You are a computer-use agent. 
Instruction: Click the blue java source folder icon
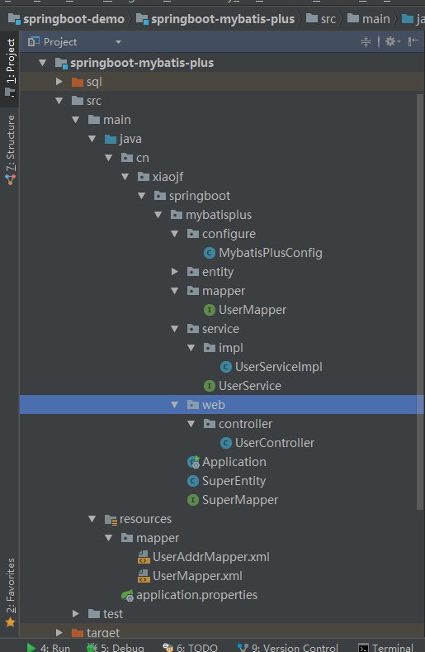tap(111, 139)
